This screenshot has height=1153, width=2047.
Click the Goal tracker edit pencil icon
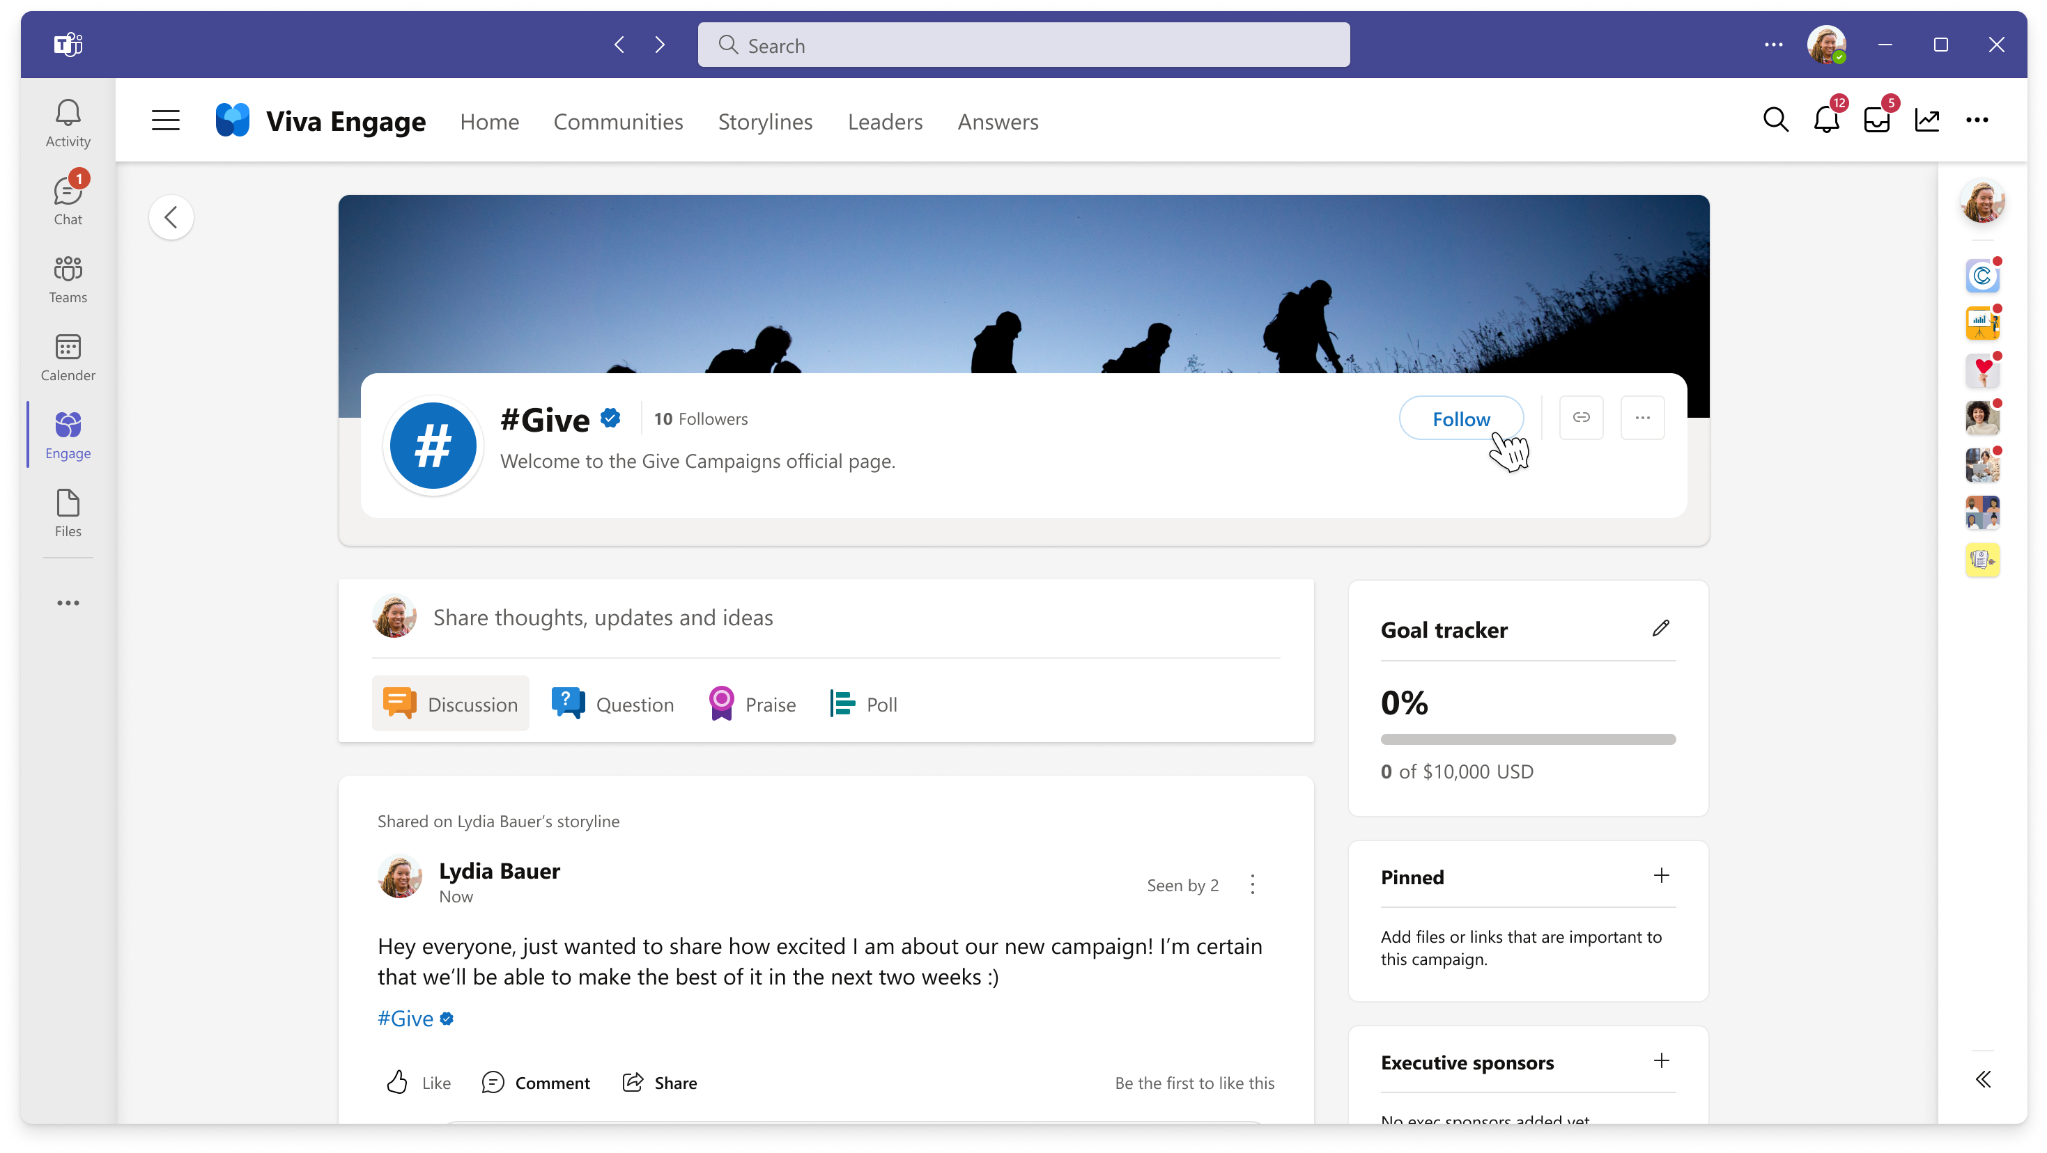tap(1660, 629)
